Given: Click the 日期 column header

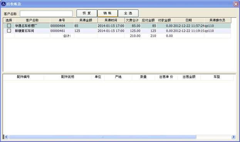Looking at the screenshot, I should coord(189,20).
